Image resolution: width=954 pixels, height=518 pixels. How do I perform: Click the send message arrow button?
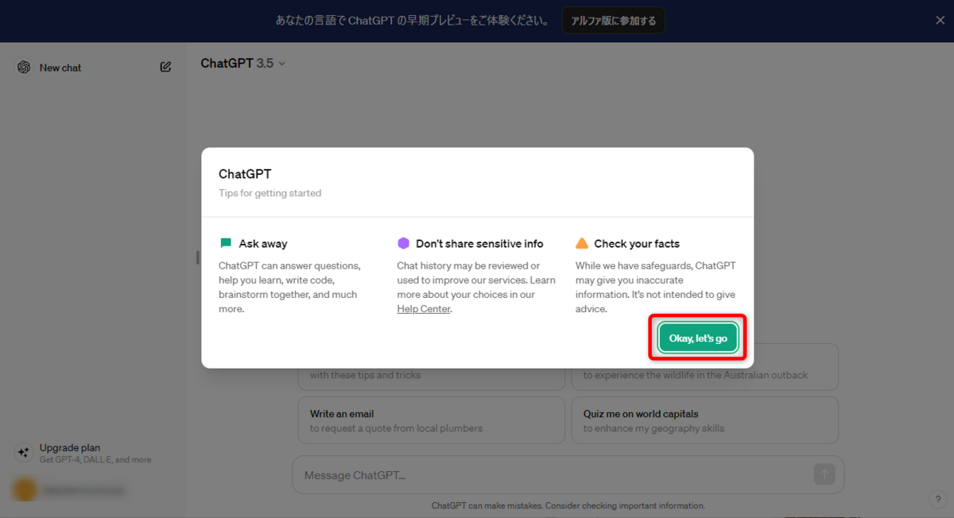pyautogui.click(x=824, y=475)
